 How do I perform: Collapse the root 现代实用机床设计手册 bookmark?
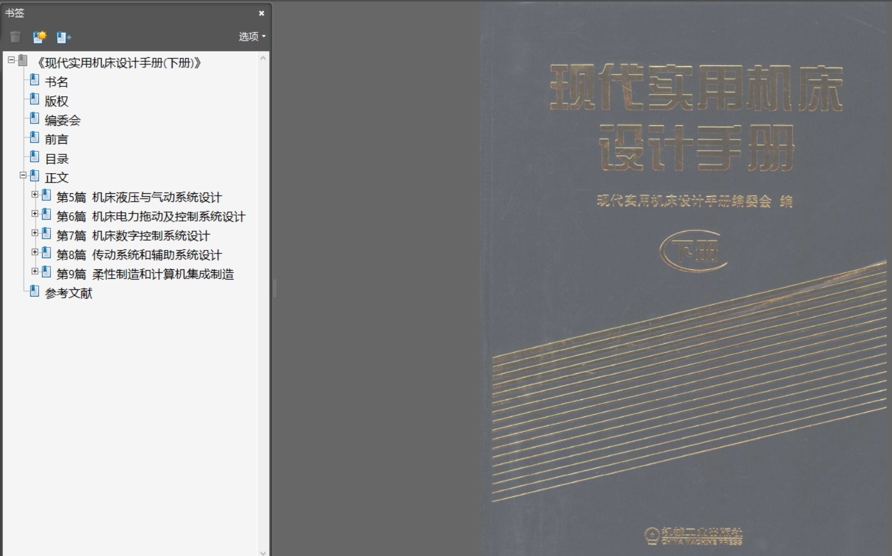pos(11,60)
